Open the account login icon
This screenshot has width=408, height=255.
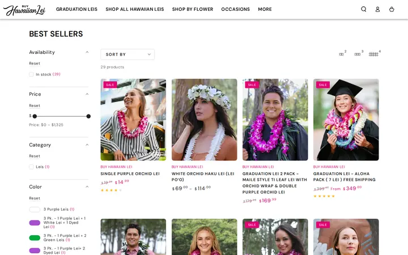click(377, 9)
